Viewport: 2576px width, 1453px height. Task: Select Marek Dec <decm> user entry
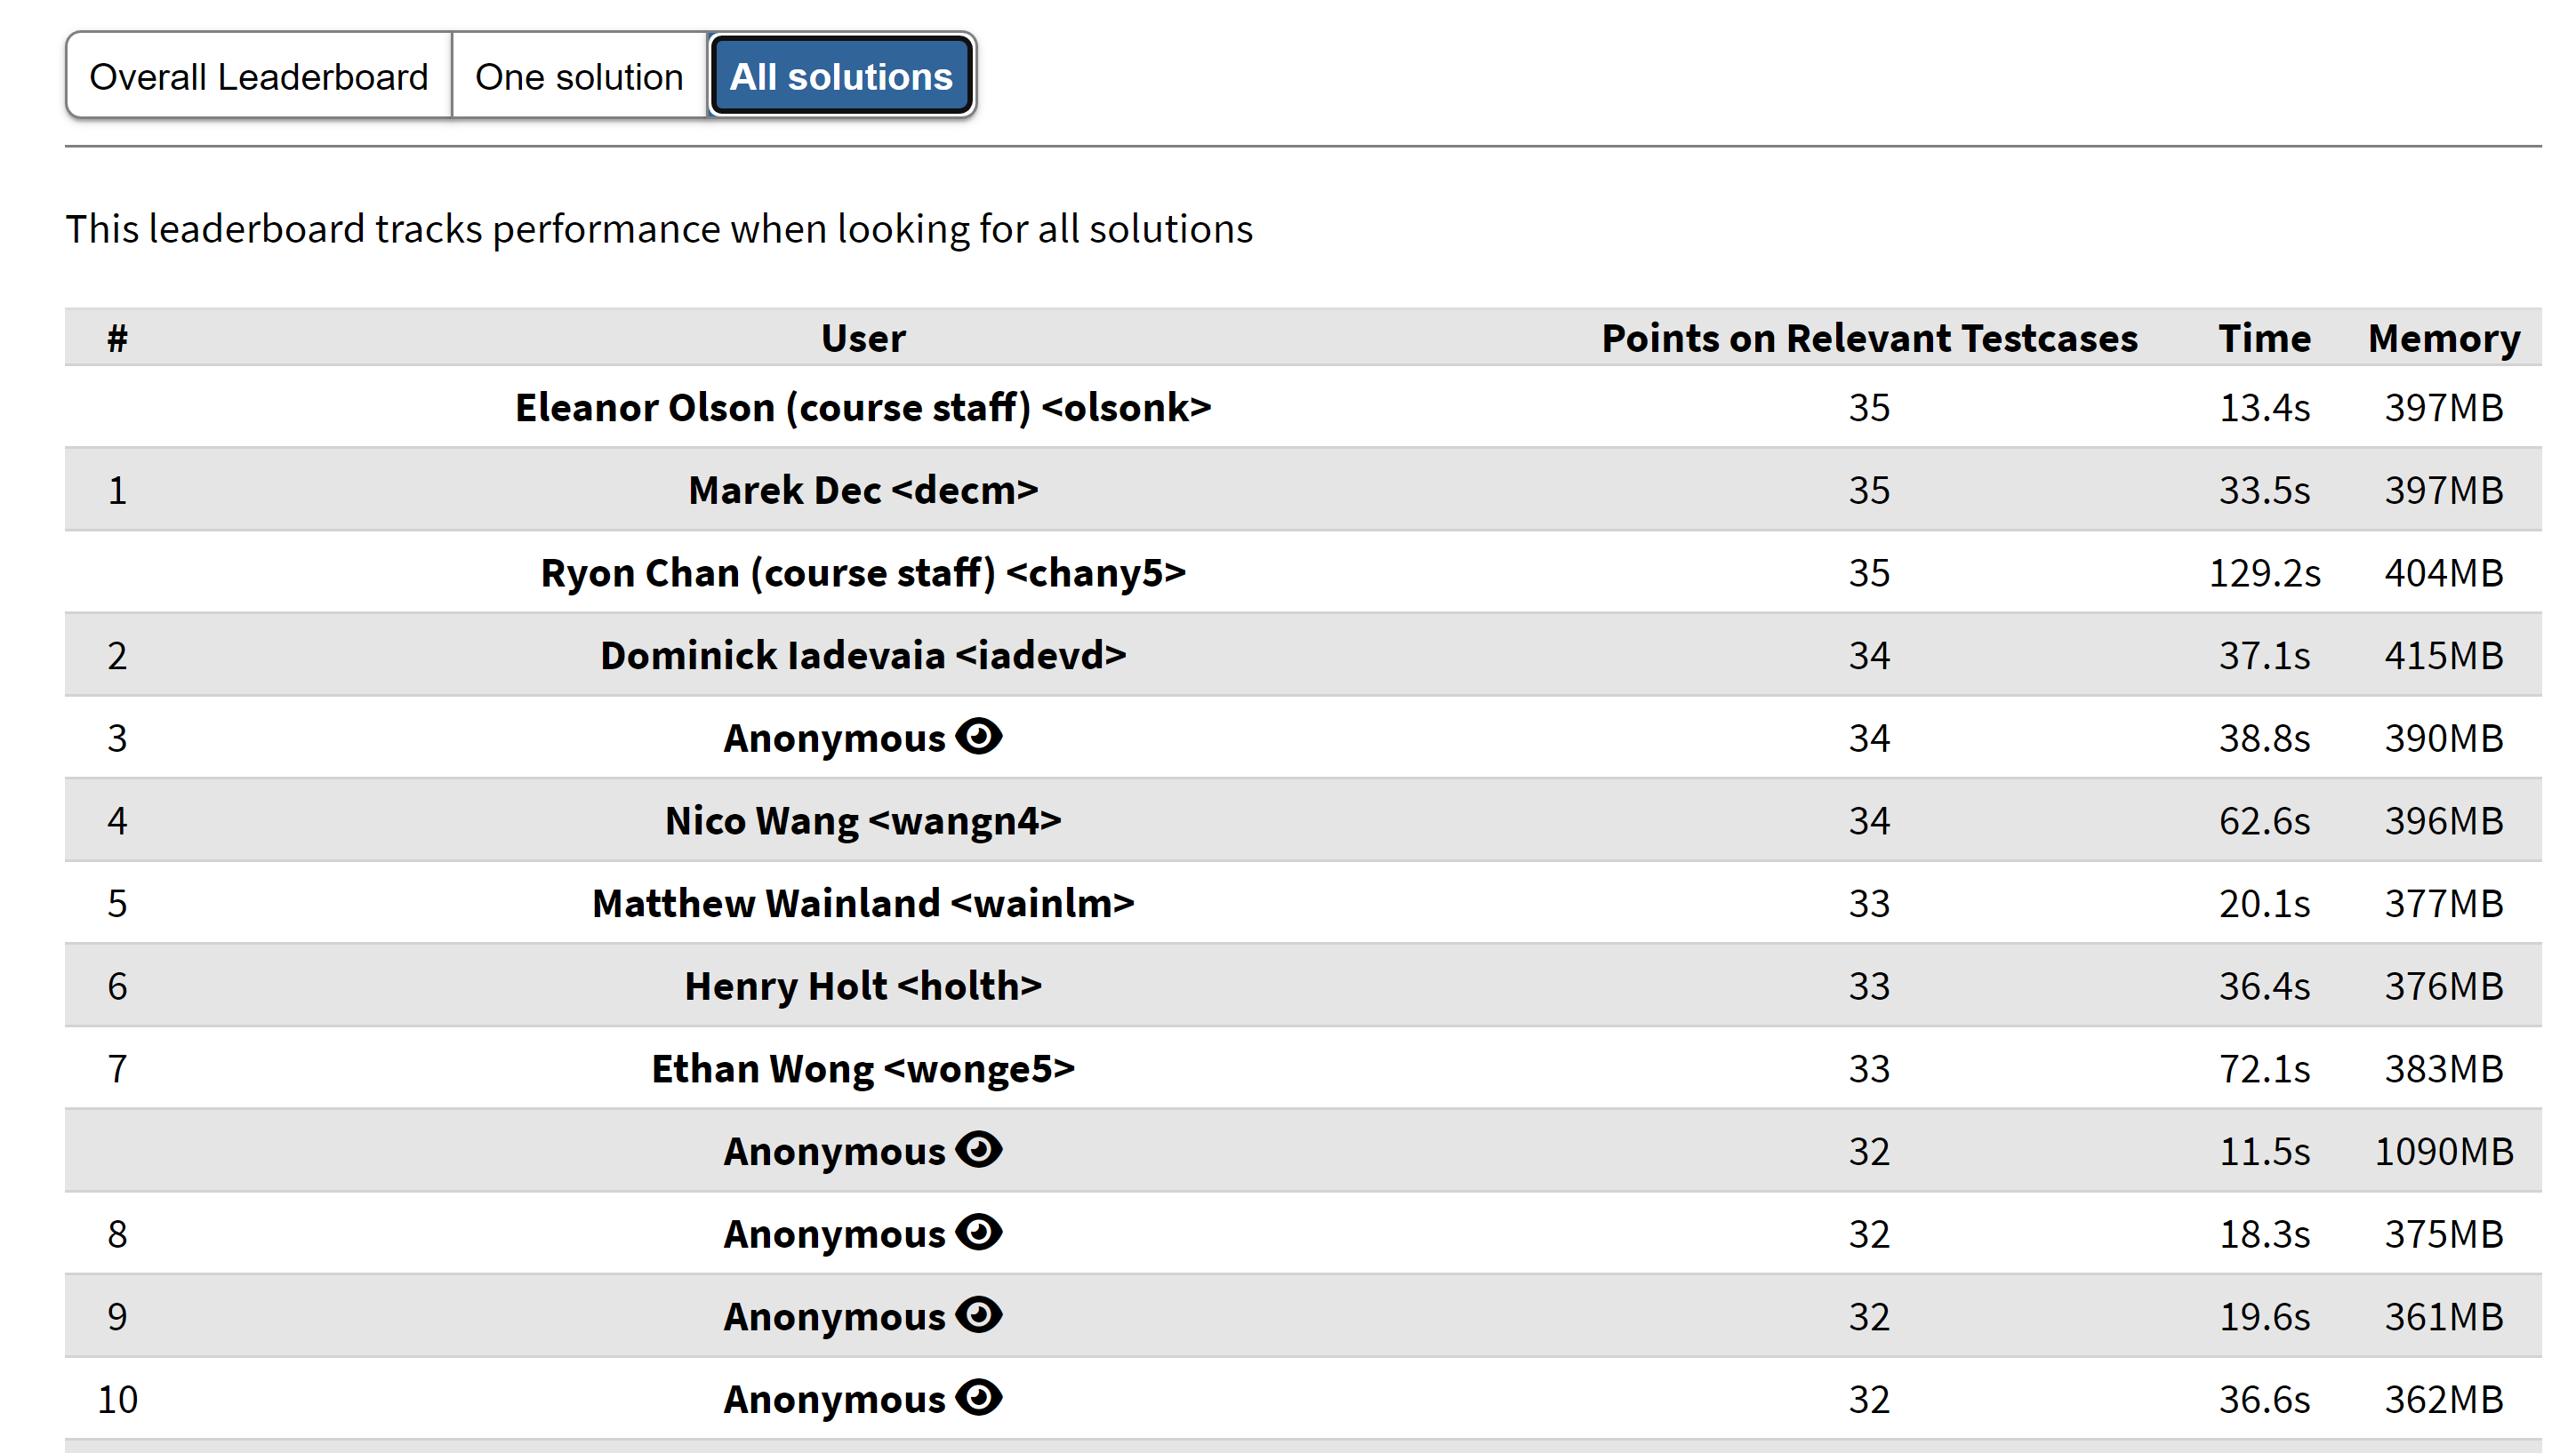click(863, 490)
